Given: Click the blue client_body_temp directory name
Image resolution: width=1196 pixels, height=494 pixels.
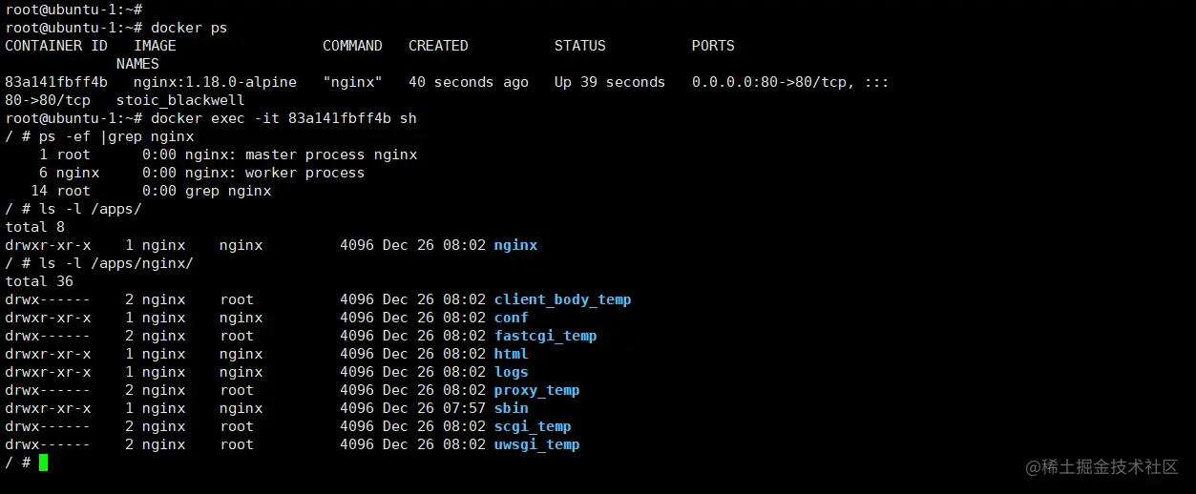Looking at the screenshot, I should click(562, 299).
